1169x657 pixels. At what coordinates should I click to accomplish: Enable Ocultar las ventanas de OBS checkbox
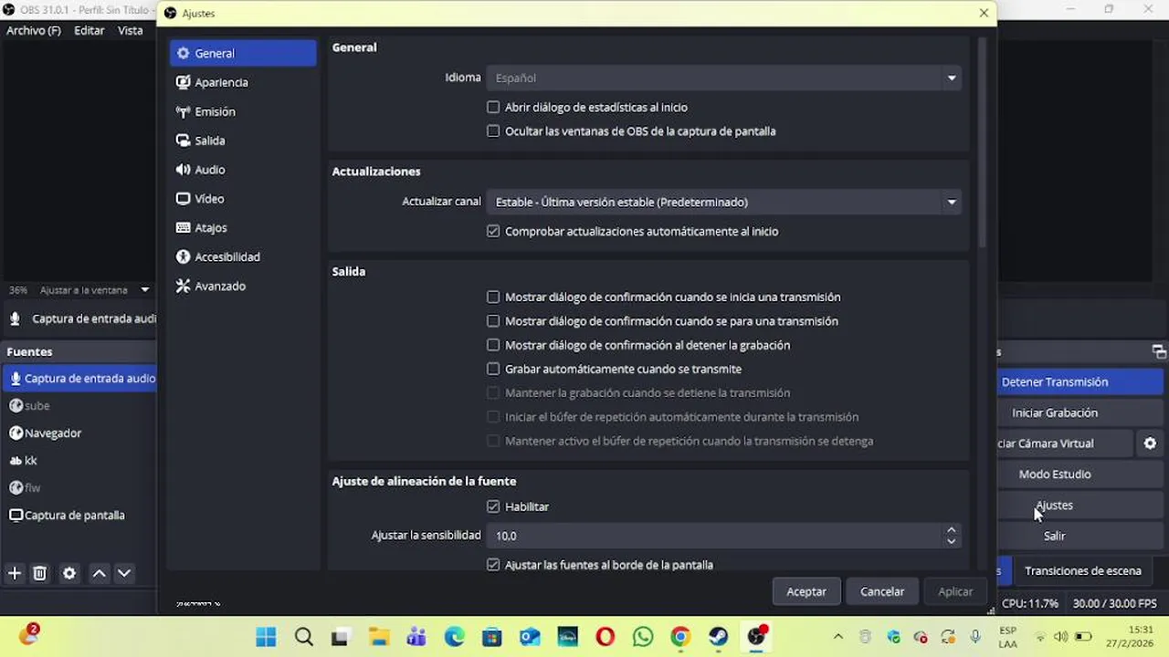[493, 131]
